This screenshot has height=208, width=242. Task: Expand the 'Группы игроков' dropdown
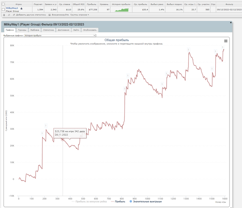click(x=80, y=15)
